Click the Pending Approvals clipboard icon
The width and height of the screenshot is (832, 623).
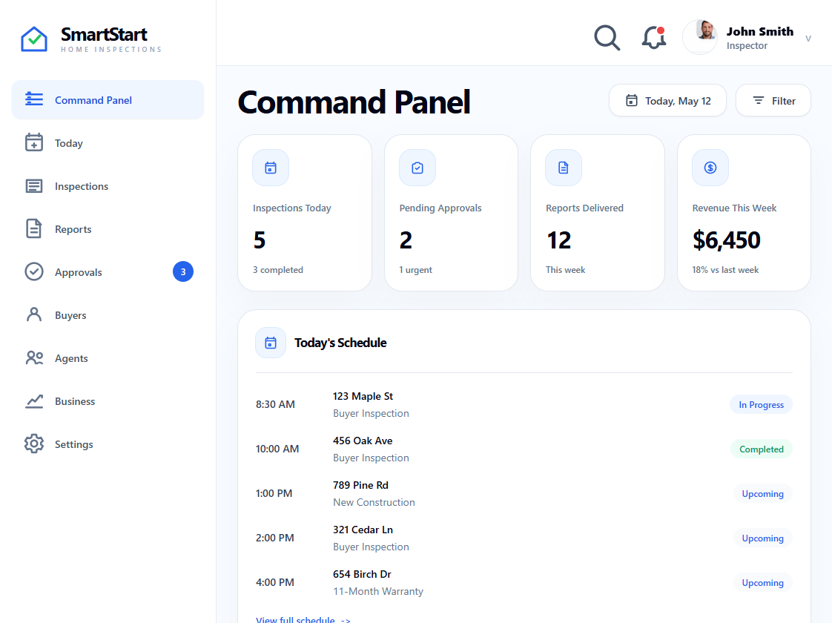(417, 168)
